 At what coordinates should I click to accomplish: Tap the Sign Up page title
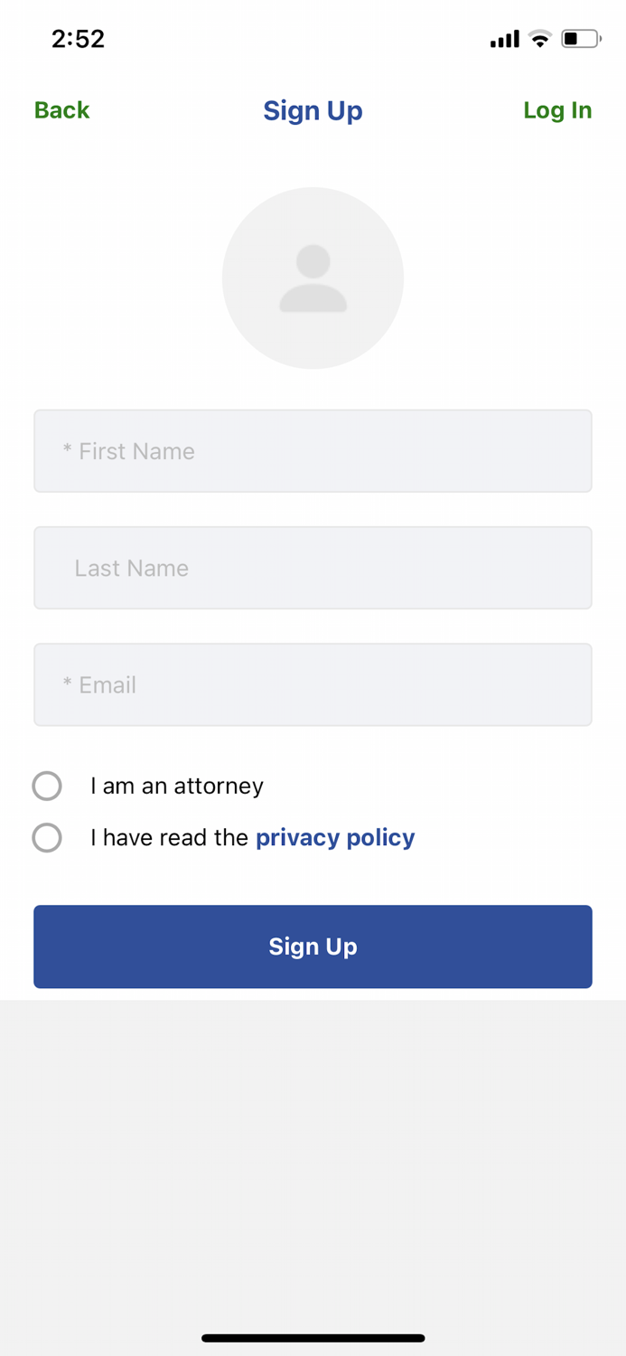(x=313, y=109)
